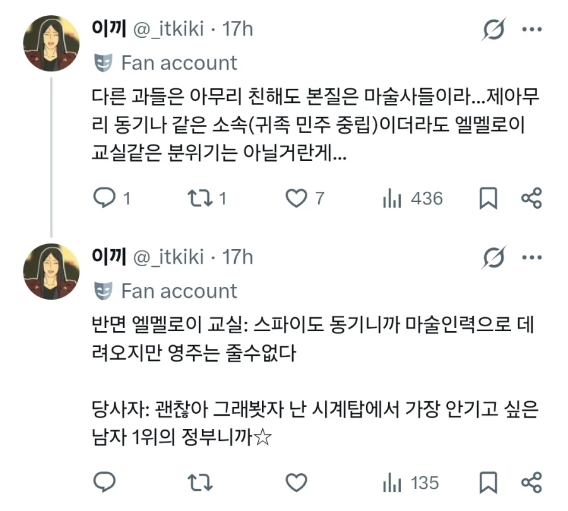Viewport: 568px width, 511px height.
Task: Open the more options menu on the second tweet
Action: pos(533,257)
